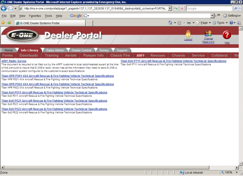Screen dimensions: 243x176
Task: Open Titan HPR P501 4X4 specifications link
Action: [58, 76]
